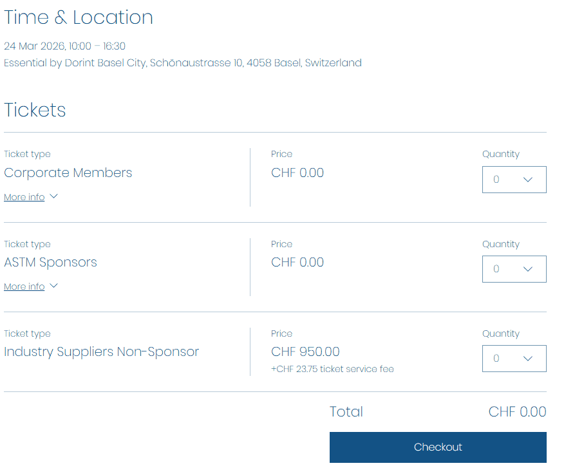Click the 24 Mar 2026 date line
This screenshot has width=584, height=468.
pos(64,46)
